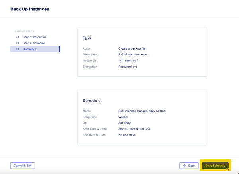This screenshot has height=174, width=239.
Task: Select the highlighted Summary step
Action: pos(35,49)
